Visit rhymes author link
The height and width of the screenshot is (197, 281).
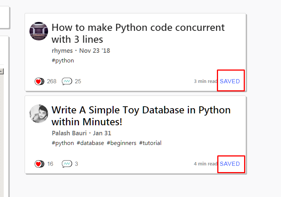pos(62,51)
